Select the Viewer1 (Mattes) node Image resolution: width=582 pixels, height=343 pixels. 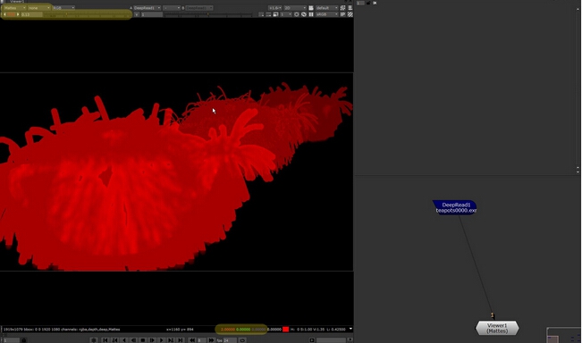coord(497,328)
